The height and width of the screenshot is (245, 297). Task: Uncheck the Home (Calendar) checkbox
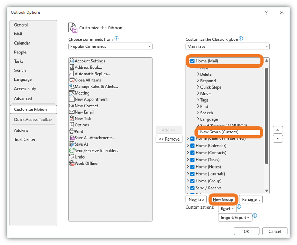[x=192, y=146]
